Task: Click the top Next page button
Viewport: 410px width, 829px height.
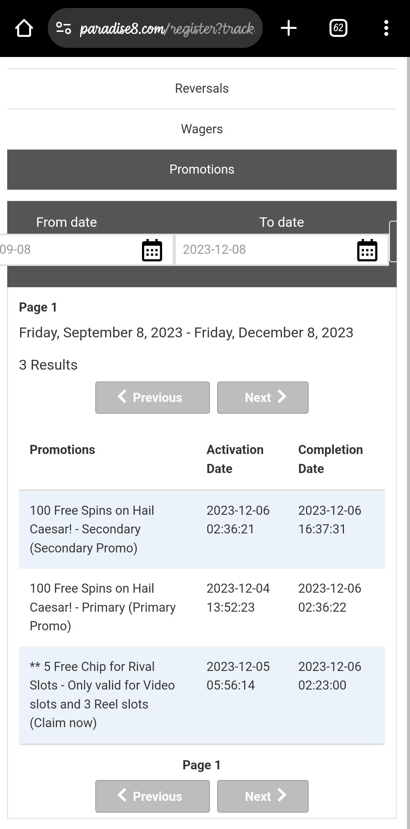Action: [x=263, y=397]
